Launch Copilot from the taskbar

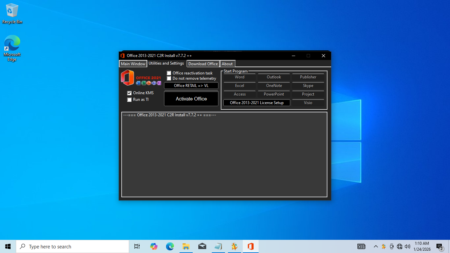pos(154,246)
